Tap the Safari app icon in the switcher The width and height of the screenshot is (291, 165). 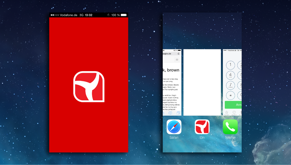(174, 127)
